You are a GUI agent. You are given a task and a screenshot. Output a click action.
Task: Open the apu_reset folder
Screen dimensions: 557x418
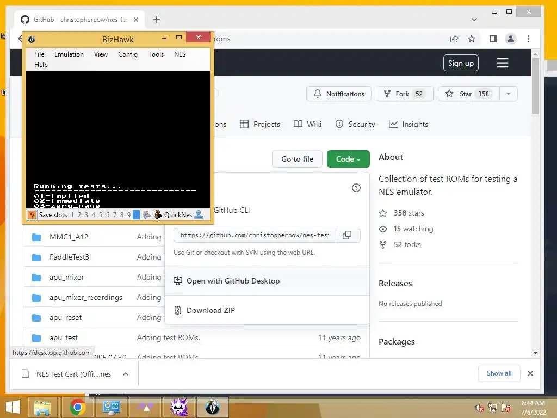66,318
